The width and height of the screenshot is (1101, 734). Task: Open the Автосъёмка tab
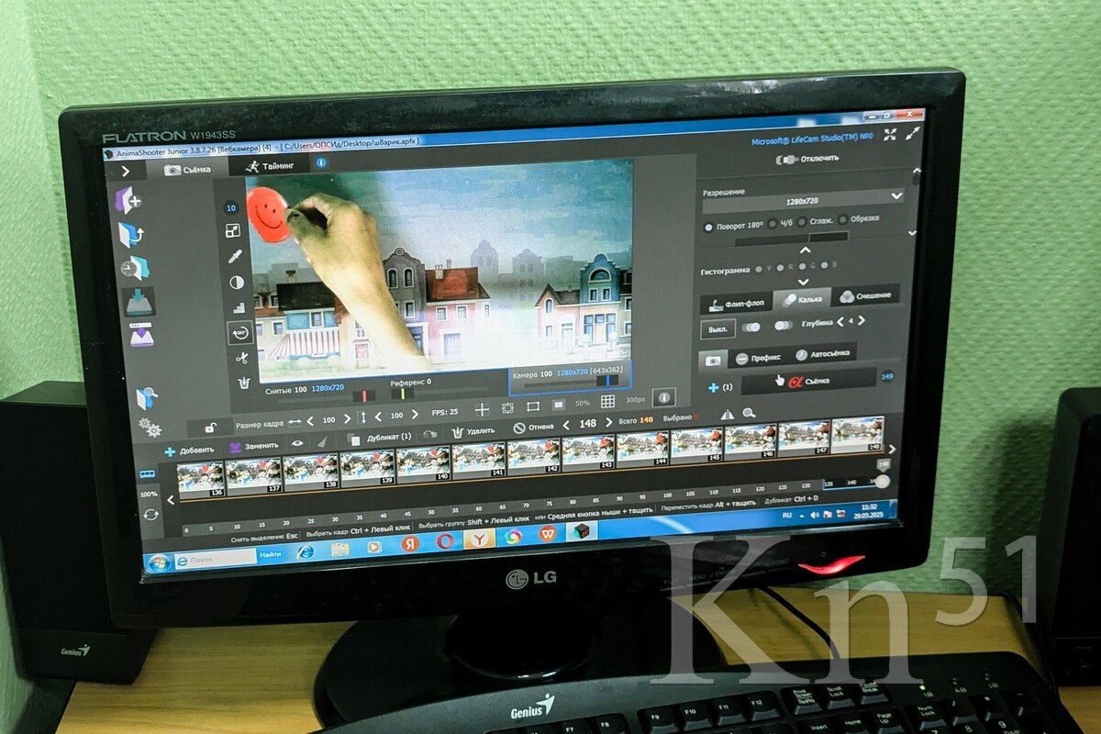(825, 353)
